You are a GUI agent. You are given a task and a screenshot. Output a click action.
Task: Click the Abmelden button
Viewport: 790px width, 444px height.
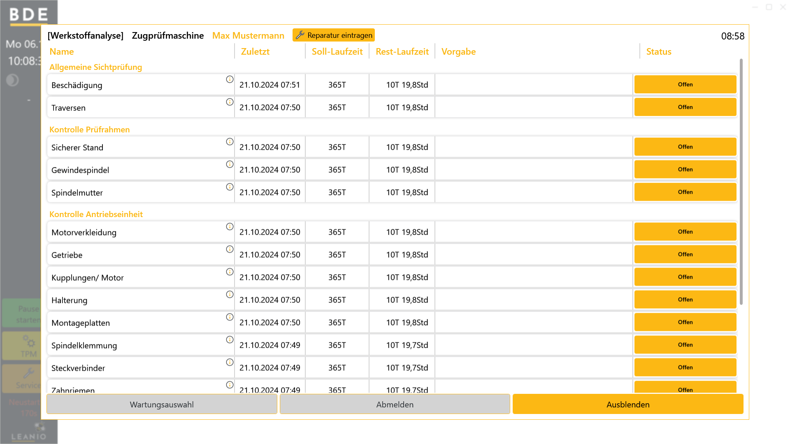point(395,405)
